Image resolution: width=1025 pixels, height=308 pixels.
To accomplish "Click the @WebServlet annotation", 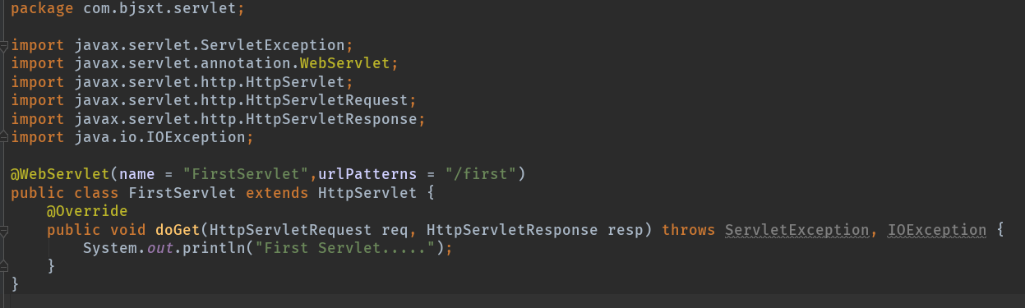I will pos(60,174).
